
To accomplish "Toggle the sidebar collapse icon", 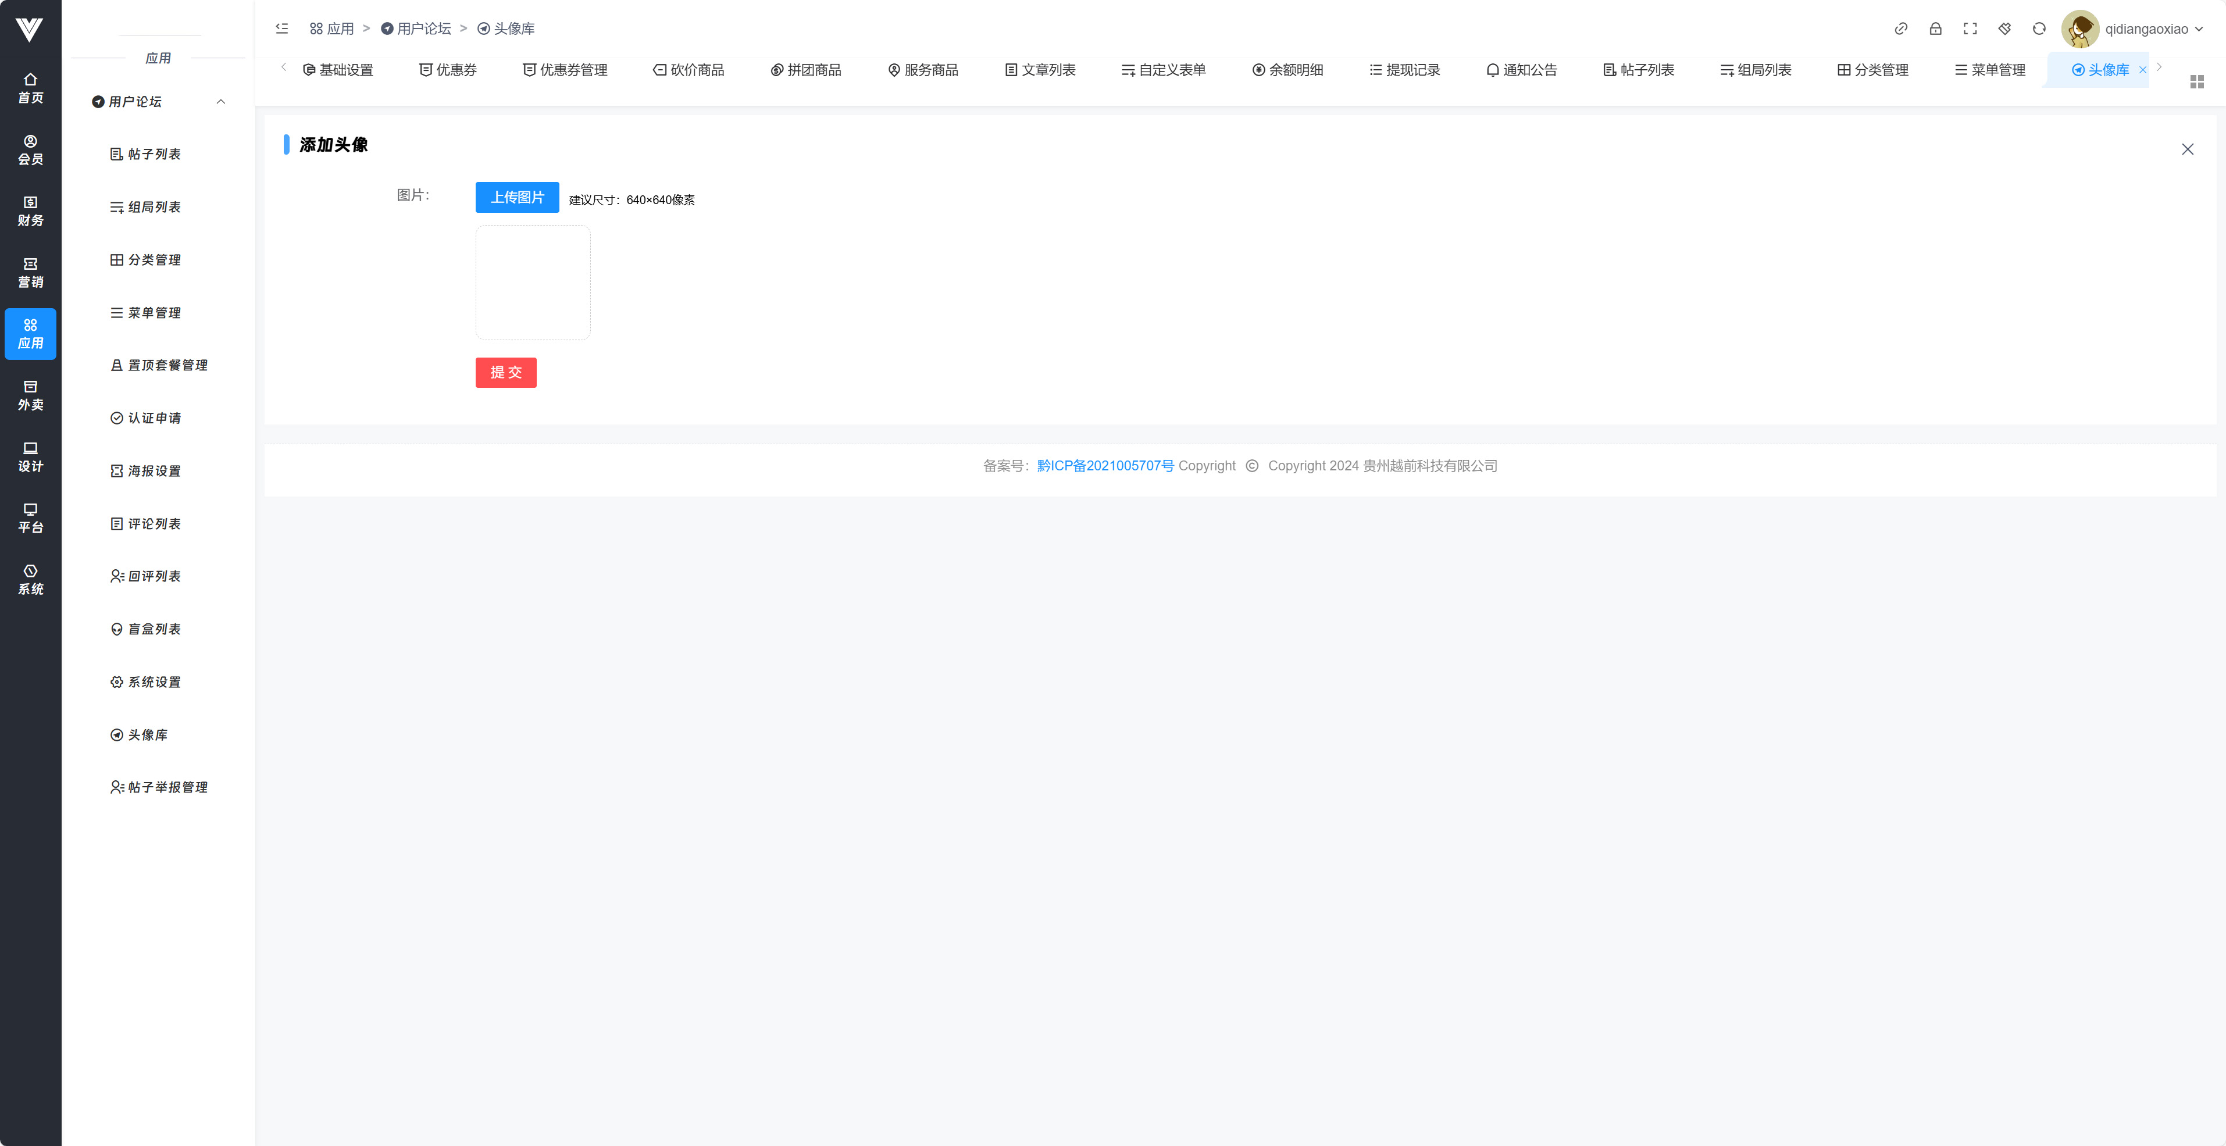I will (281, 28).
